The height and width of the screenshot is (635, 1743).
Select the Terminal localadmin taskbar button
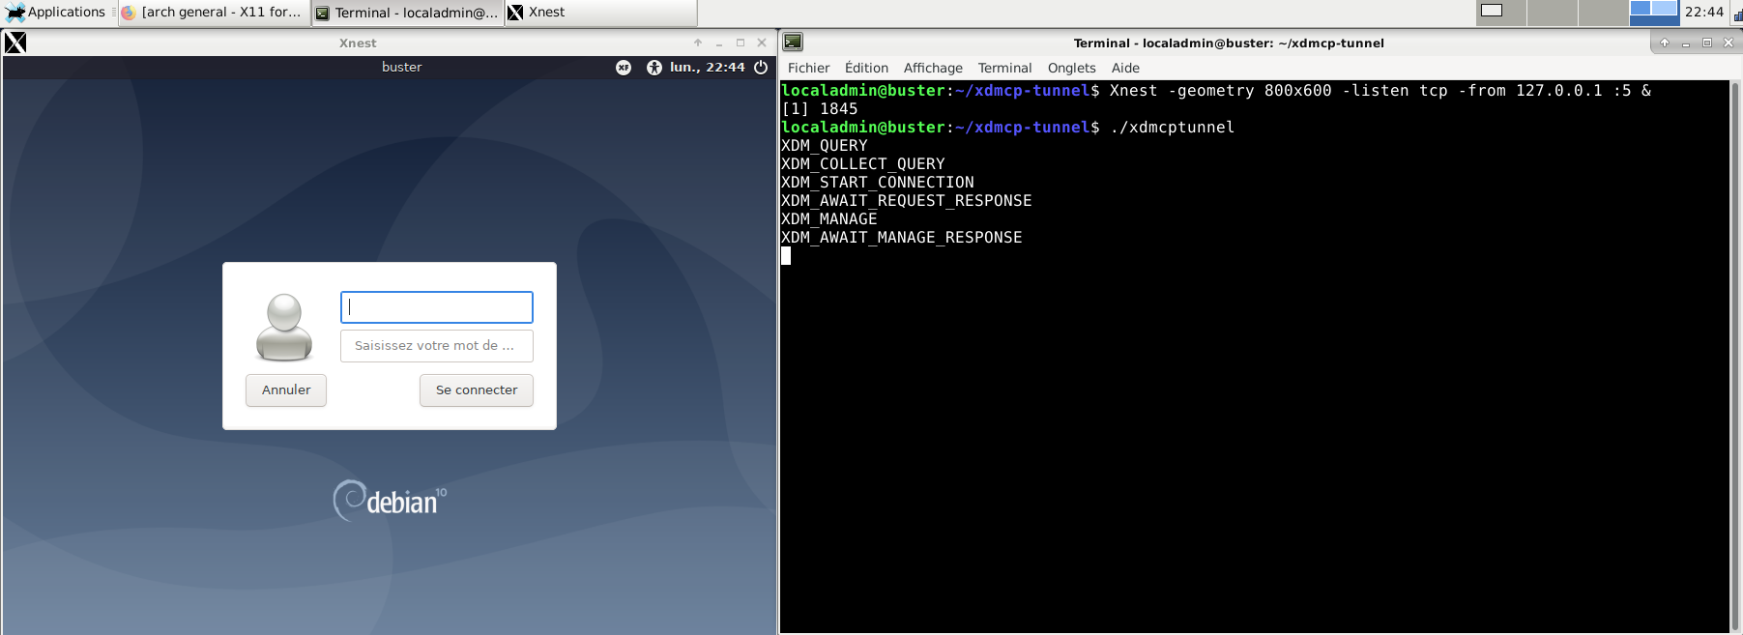[407, 13]
